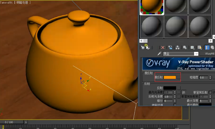
Task: Pick material from object with eyedropper
Action: point(159,54)
